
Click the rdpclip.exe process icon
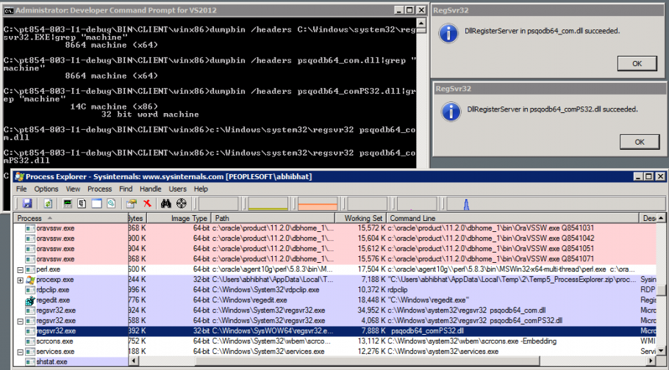coord(30,290)
